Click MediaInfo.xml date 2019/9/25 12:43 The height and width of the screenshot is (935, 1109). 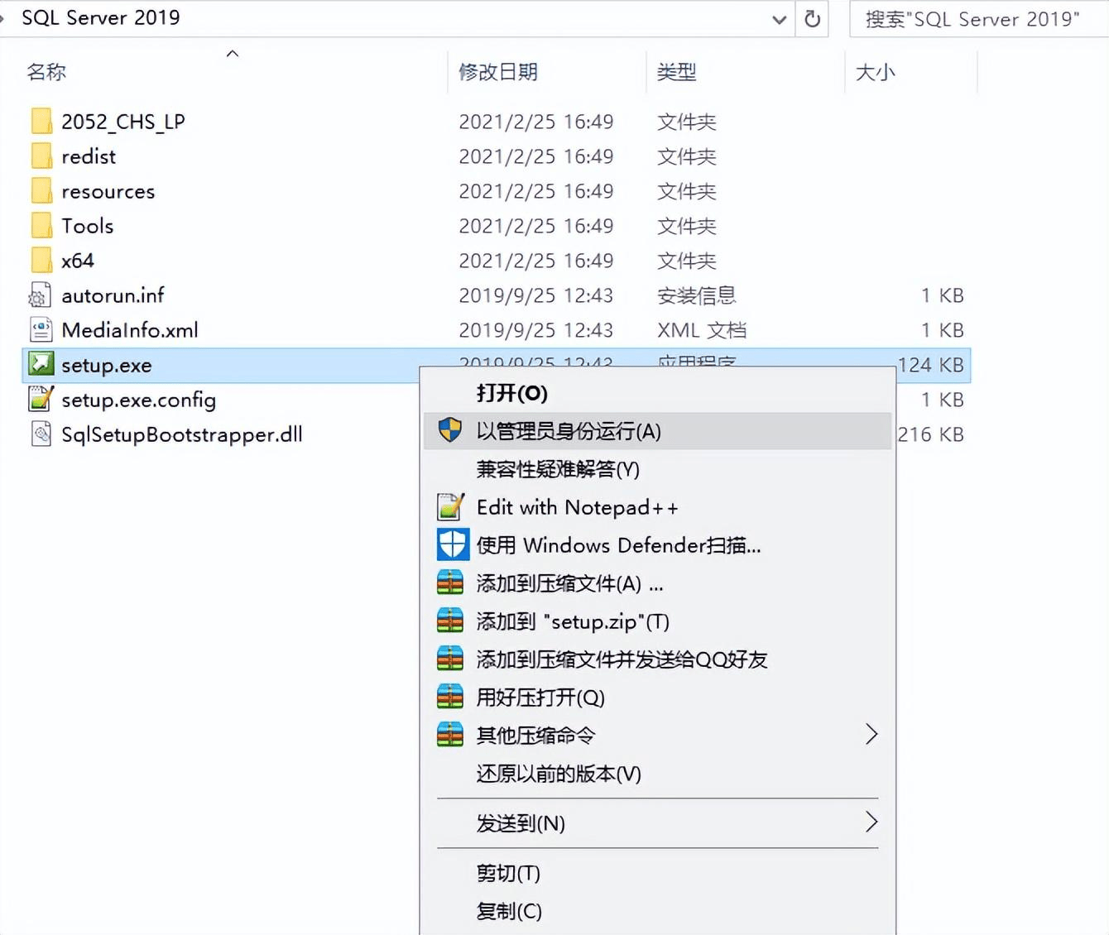pyautogui.click(x=536, y=330)
